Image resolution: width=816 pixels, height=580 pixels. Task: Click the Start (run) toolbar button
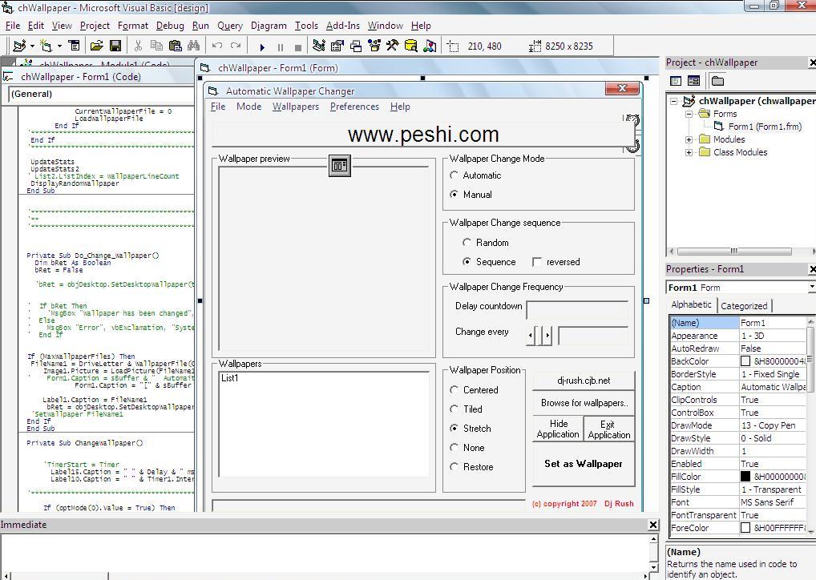pos(262,46)
